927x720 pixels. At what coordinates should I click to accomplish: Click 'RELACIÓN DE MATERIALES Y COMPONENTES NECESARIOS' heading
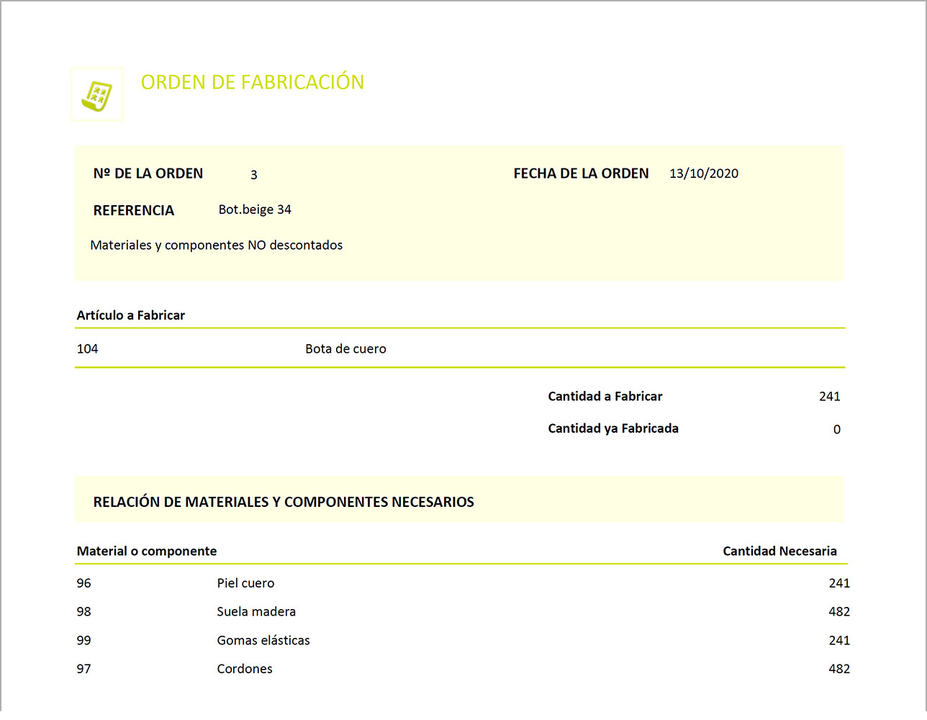[284, 502]
